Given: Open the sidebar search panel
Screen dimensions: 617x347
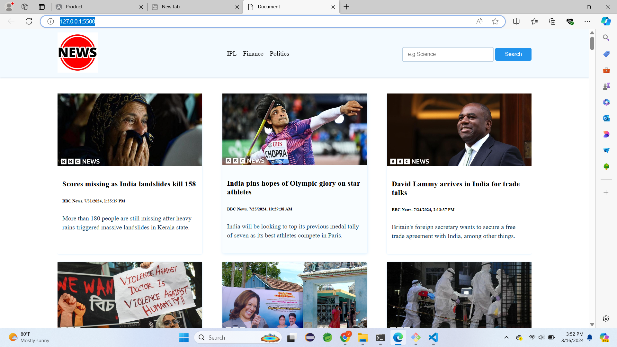Looking at the screenshot, I should click(606, 38).
